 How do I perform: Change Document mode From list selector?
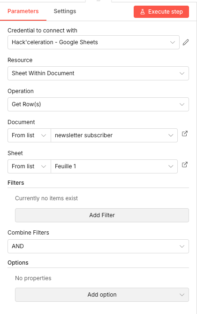coord(29,135)
